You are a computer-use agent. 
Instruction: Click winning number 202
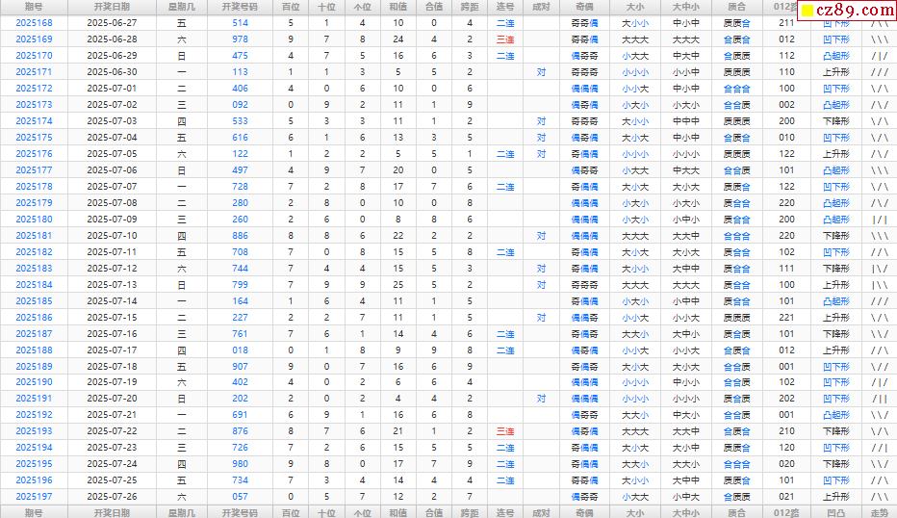[241, 399]
